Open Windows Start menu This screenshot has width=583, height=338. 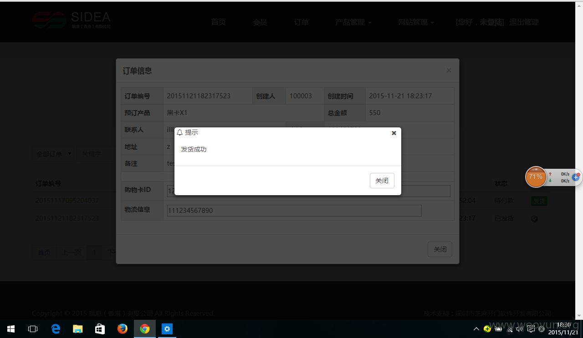(x=11, y=329)
